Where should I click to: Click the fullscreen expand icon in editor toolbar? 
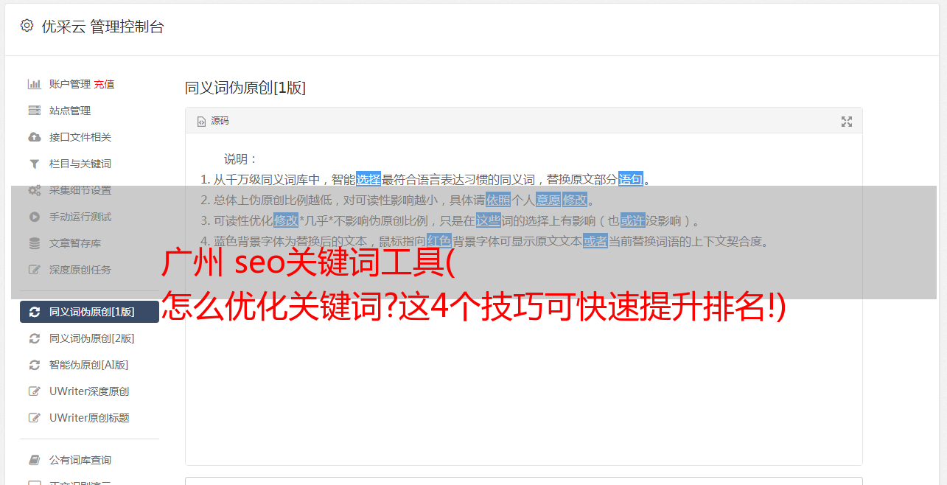pyautogui.click(x=847, y=122)
